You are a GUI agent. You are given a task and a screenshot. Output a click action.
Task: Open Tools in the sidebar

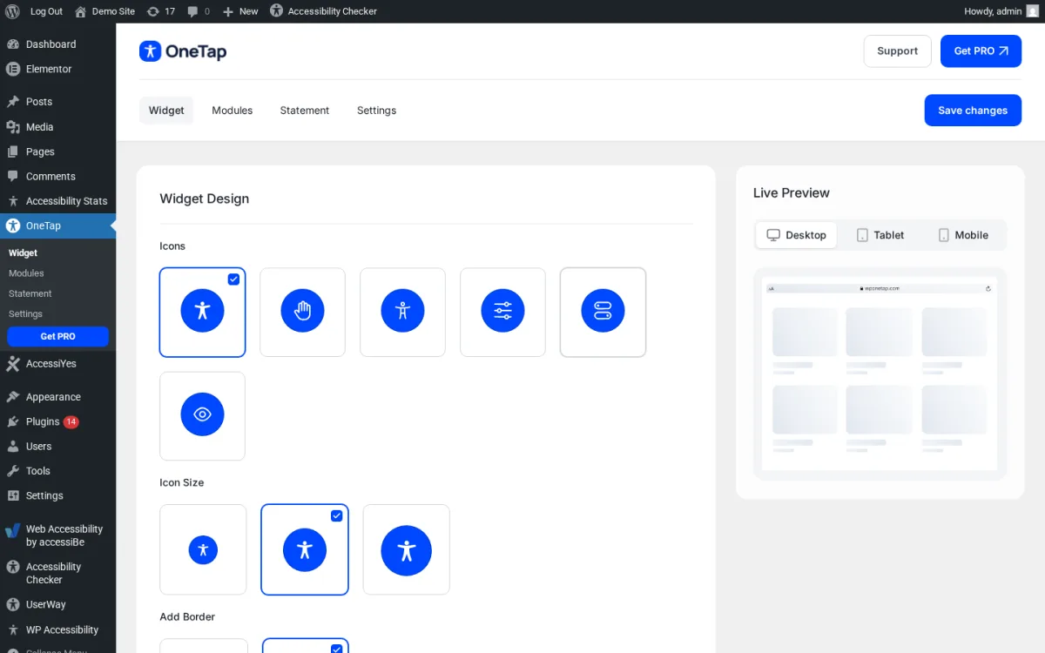(x=57, y=471)
